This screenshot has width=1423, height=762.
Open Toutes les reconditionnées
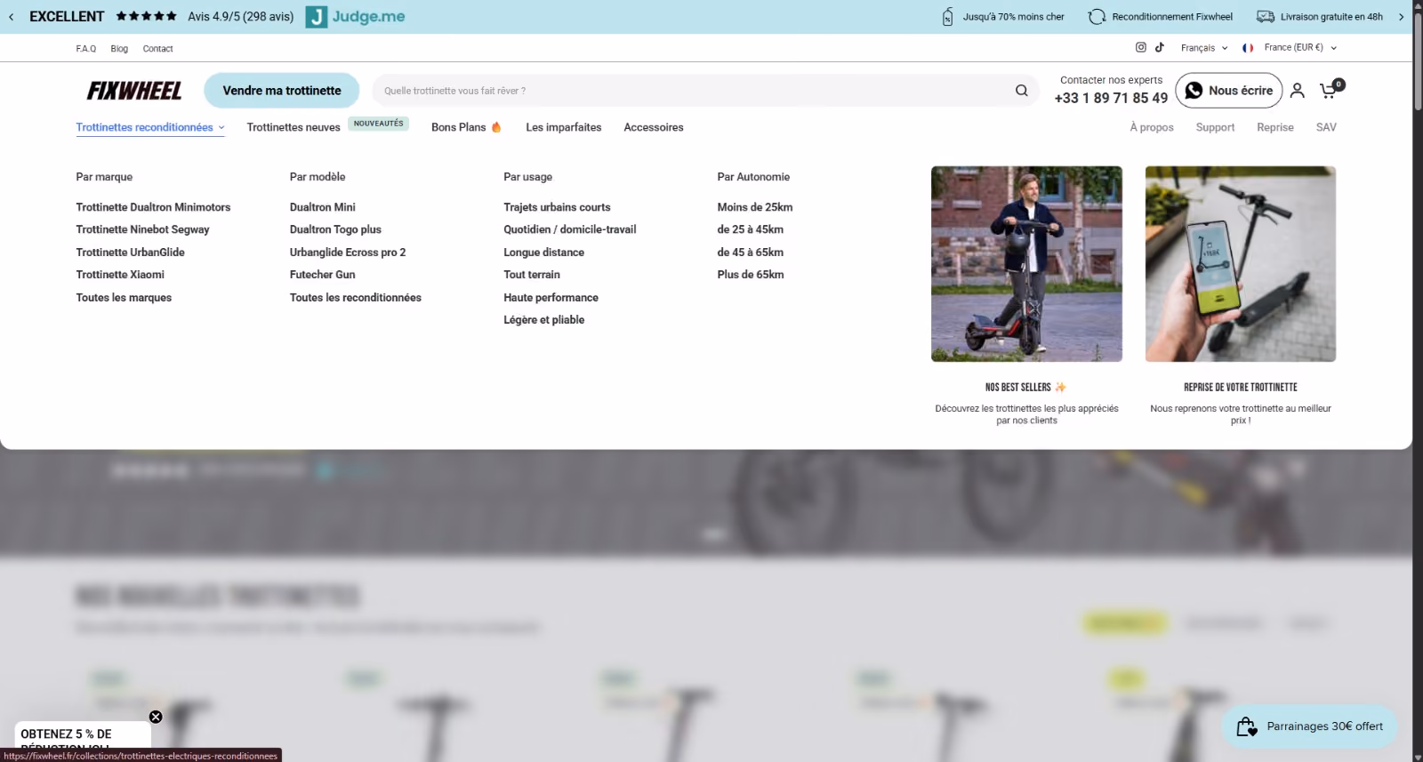click(356, 298)
